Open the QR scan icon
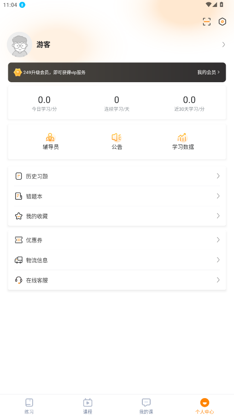Viewport: 234px width, 417px height. (207, 22)
